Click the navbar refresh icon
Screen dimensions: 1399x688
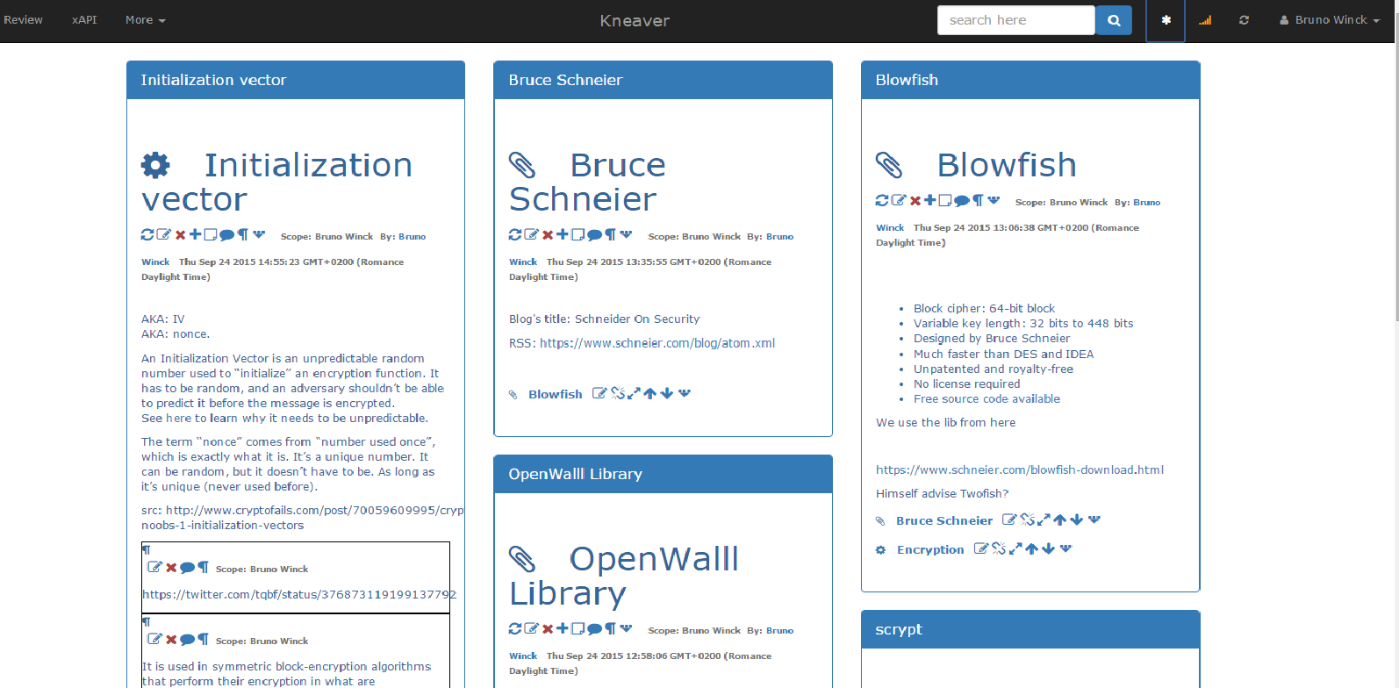tap(1244, 20)
